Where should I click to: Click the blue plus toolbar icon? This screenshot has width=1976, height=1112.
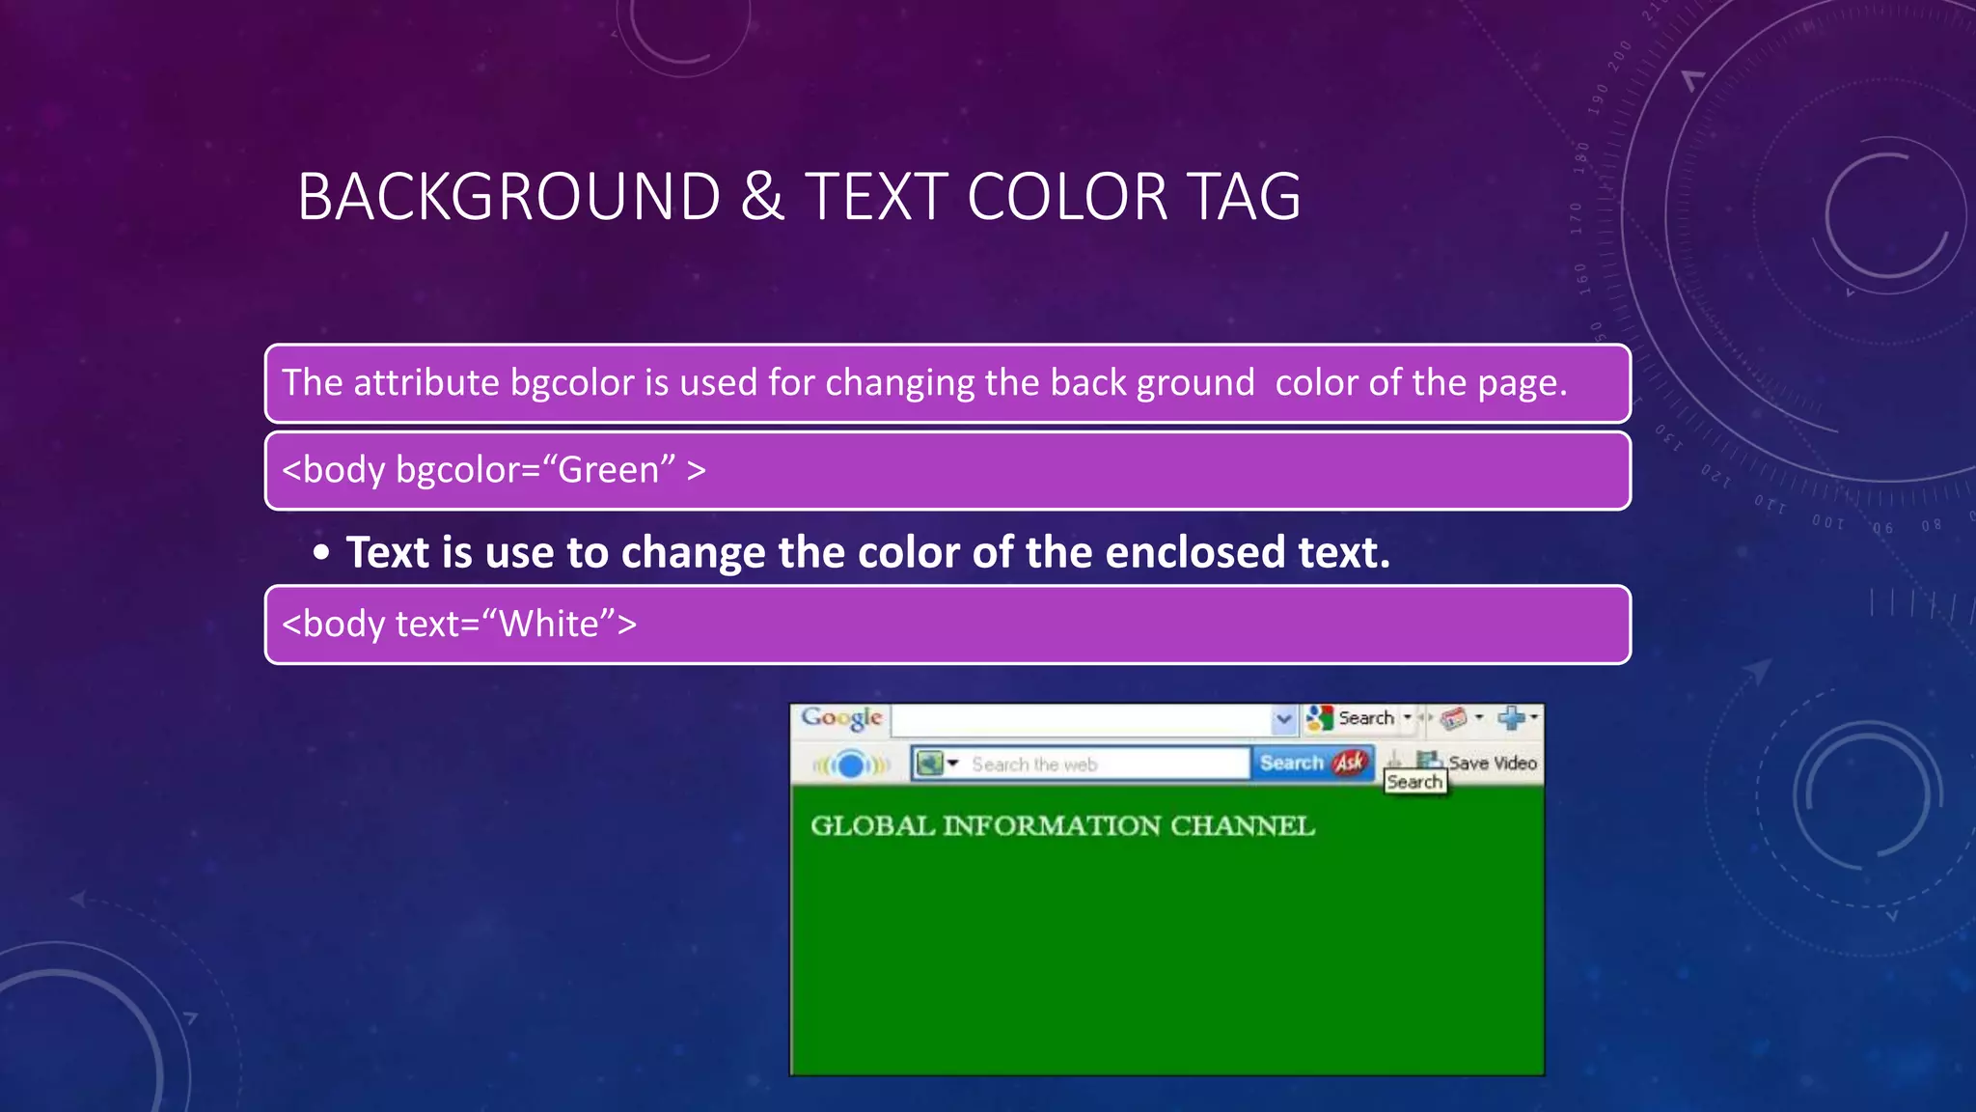pyautogui.click(x=1510, y=718)
